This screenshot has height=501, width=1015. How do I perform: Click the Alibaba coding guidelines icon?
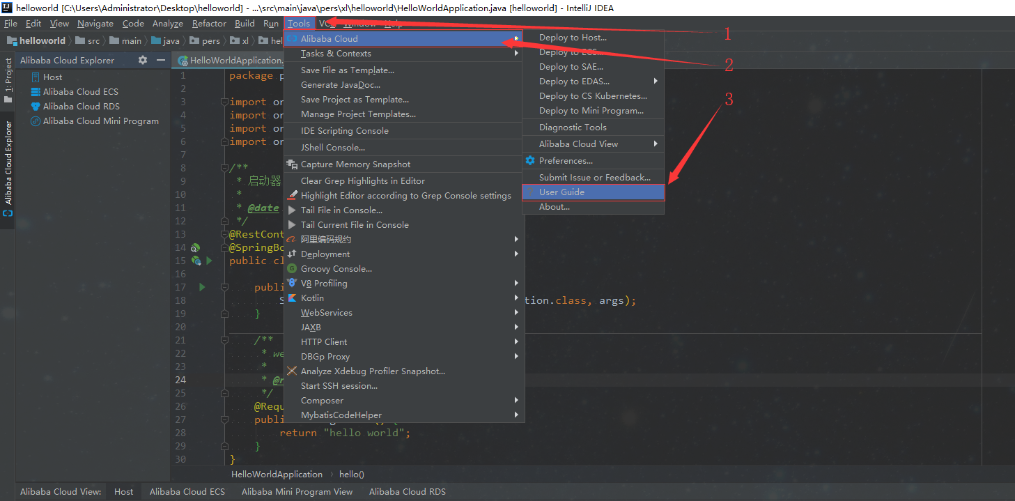point(292,239)
